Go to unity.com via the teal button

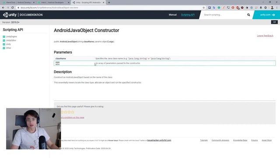coord(267,15)
